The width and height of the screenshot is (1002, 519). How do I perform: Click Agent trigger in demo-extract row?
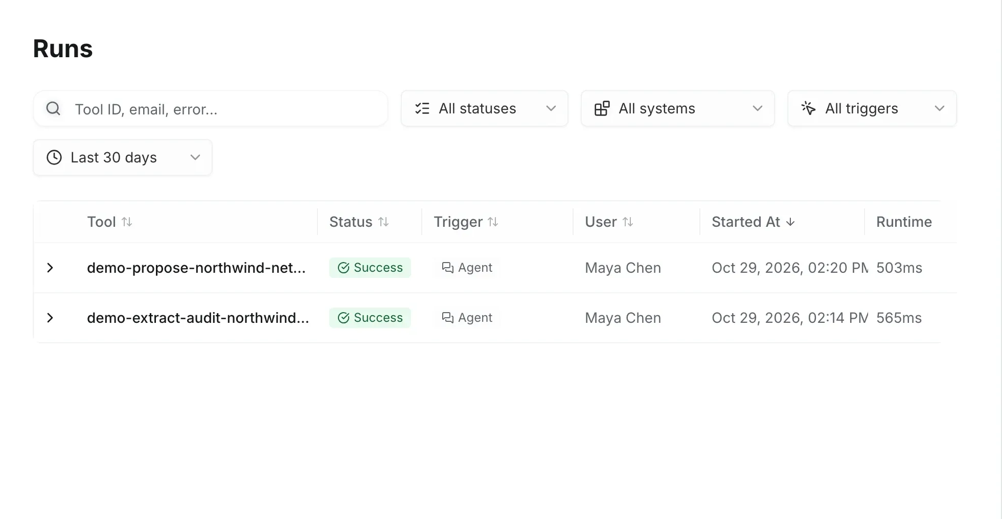467,318
